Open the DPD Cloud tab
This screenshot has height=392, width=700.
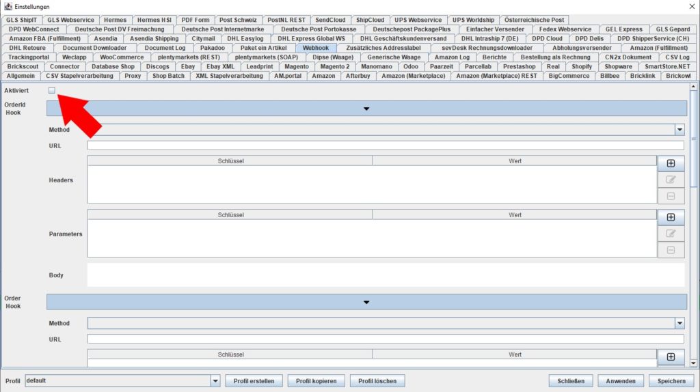tap(547, 39)
